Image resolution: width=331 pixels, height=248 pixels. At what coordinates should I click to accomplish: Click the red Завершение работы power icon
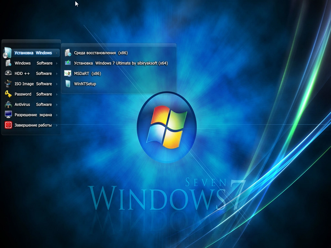[8, 125]
